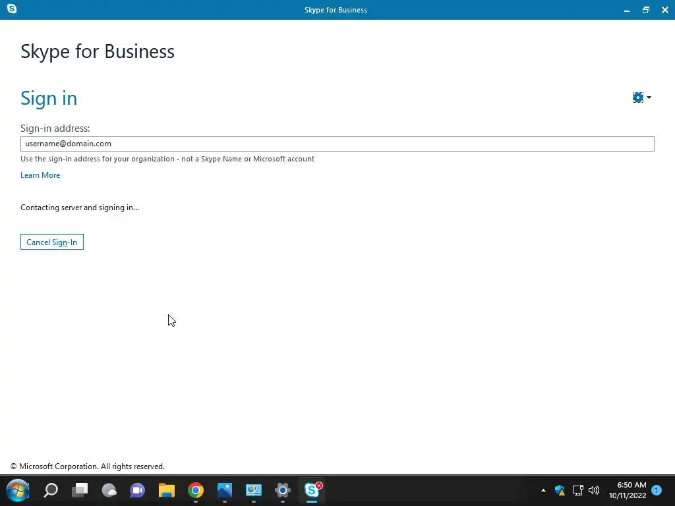Open the Learn More link
The width and height of the screenshot is (675, 506).
point(40,175)
